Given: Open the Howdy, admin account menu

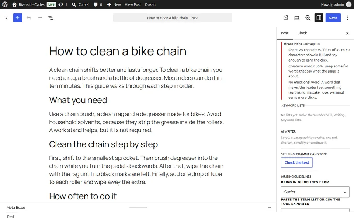Looking at the screenshot, I should click(x=336, y=4).
